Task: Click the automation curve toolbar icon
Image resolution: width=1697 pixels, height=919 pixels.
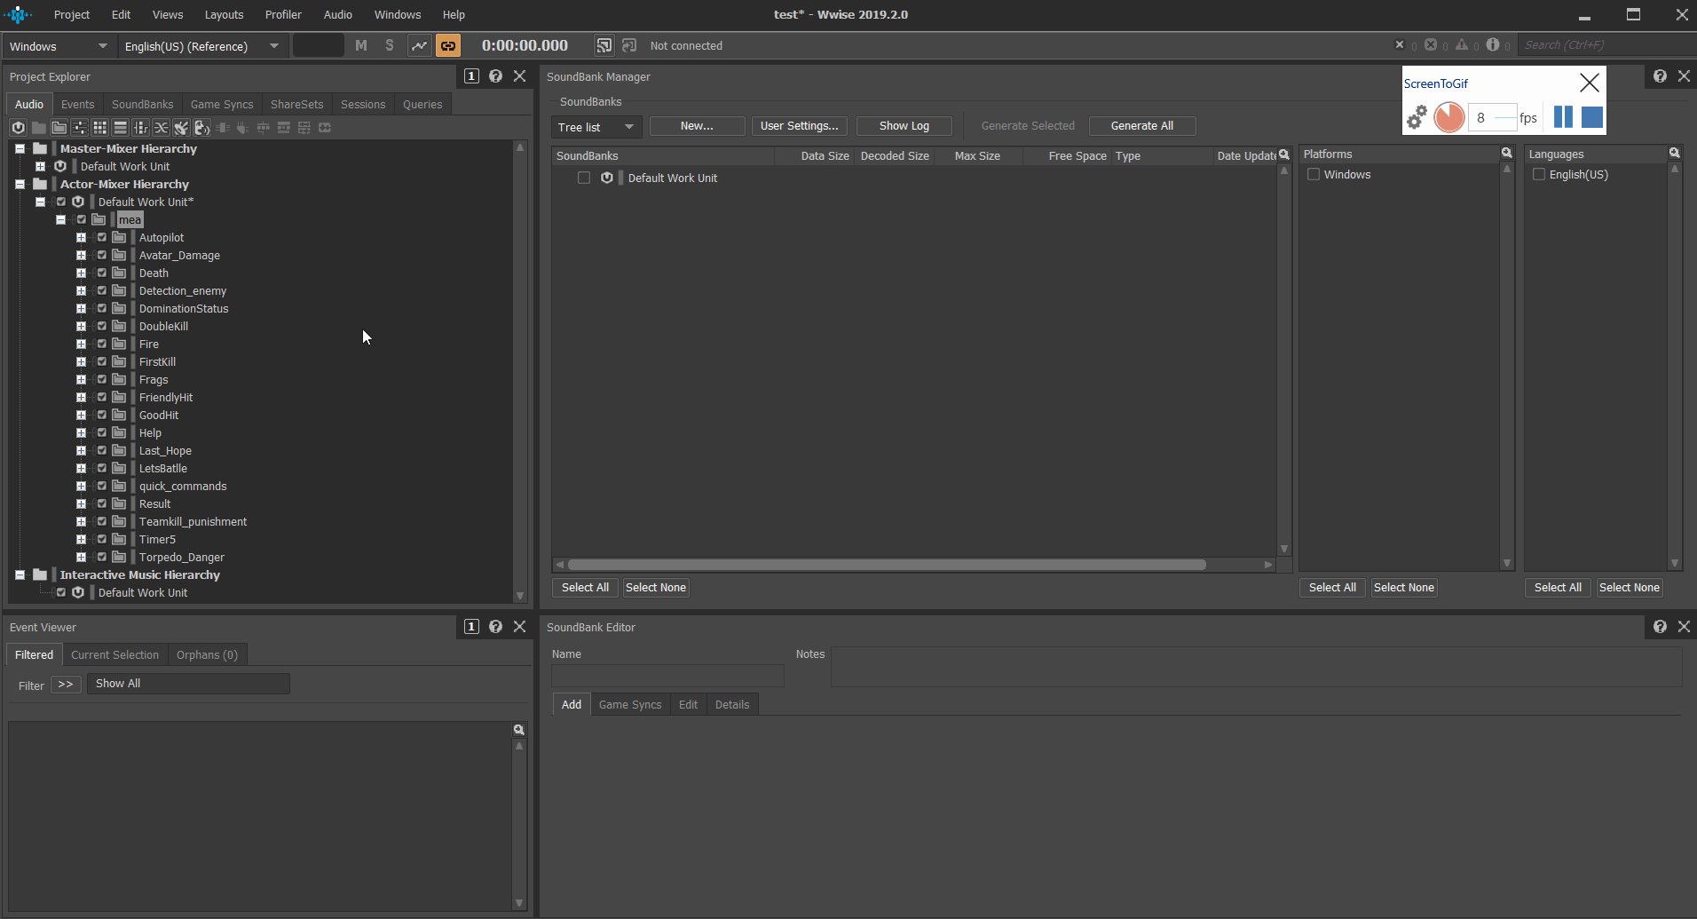Action: (419, 45)
